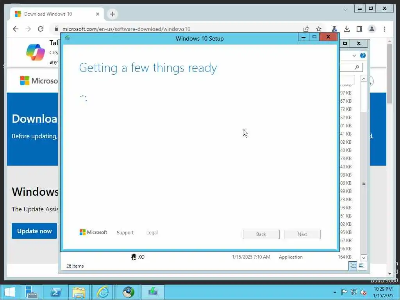This screenshot has width=400, height=300.
Task: Open Server Manager from taskbar
Action: 31,292
